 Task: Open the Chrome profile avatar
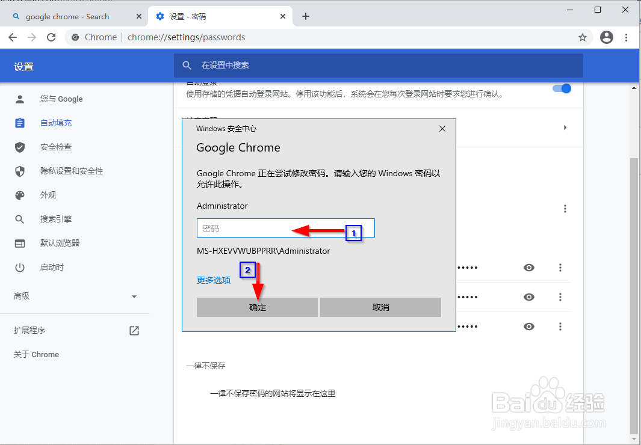(607, 37)
